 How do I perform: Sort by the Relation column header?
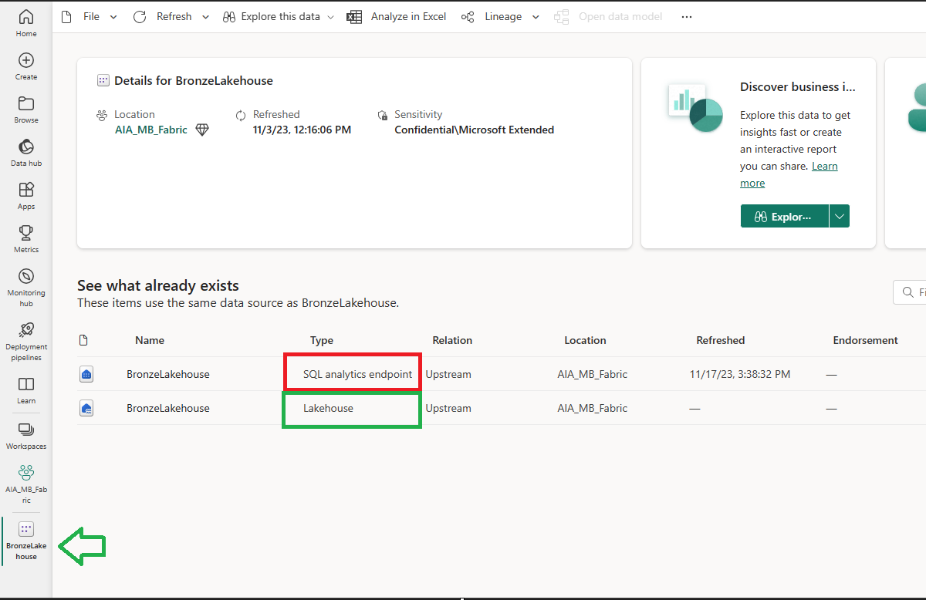tap(452, 340)
